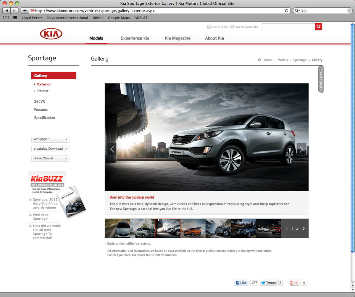Show previous gallery image with left arrow
This screenshot has width=355, height=297.
coord(112,149)
